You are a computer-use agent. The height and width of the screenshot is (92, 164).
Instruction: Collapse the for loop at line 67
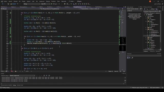pyautogui.click(x=11, y=13)
